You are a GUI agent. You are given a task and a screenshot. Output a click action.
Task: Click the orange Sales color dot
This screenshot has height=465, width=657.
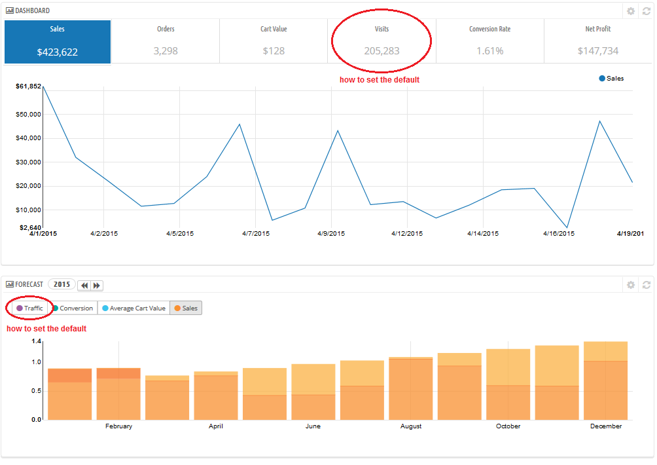click(177, 308)
